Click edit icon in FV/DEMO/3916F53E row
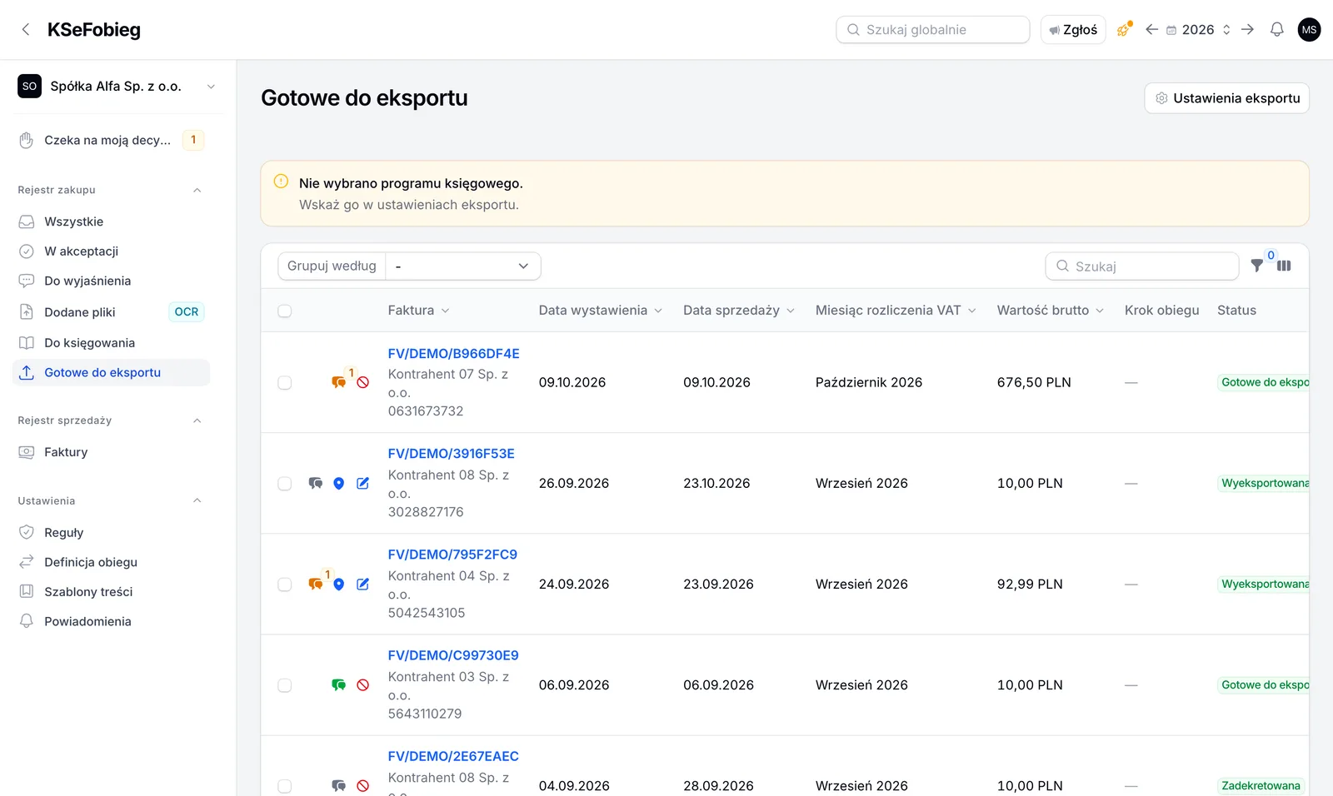The image size is (1333, 796). tap(363, 483)
